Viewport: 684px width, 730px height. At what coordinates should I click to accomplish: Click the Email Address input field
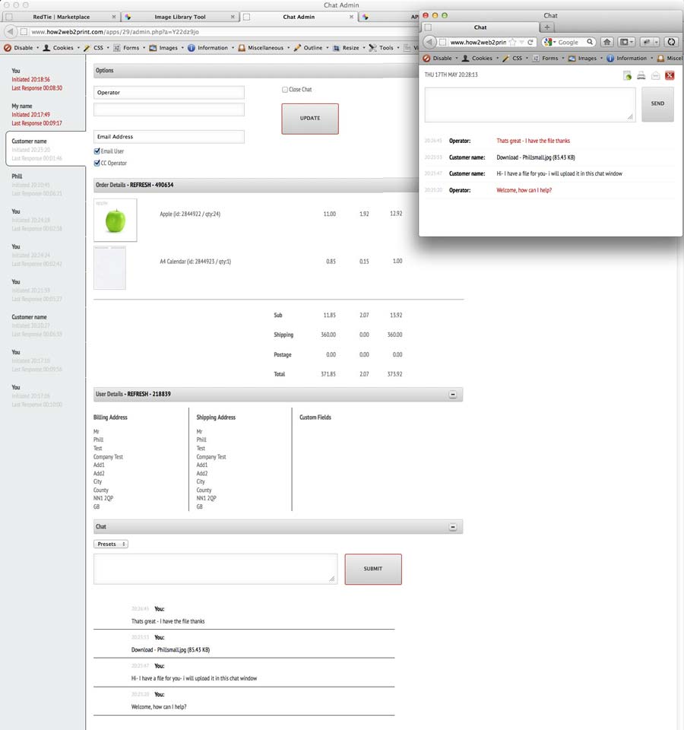[x=169, y=137]
